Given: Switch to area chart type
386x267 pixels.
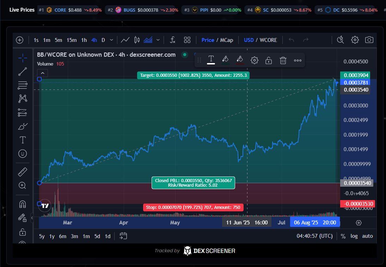Looking at the screenshot, I should coord(148,40).
